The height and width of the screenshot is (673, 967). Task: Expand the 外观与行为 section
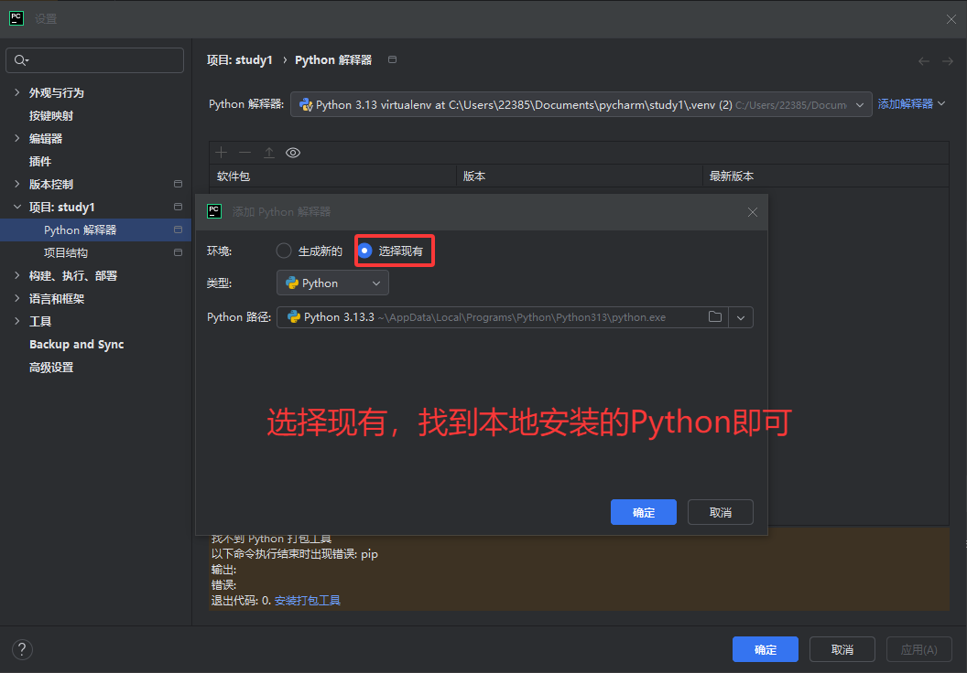coord(16,92)
